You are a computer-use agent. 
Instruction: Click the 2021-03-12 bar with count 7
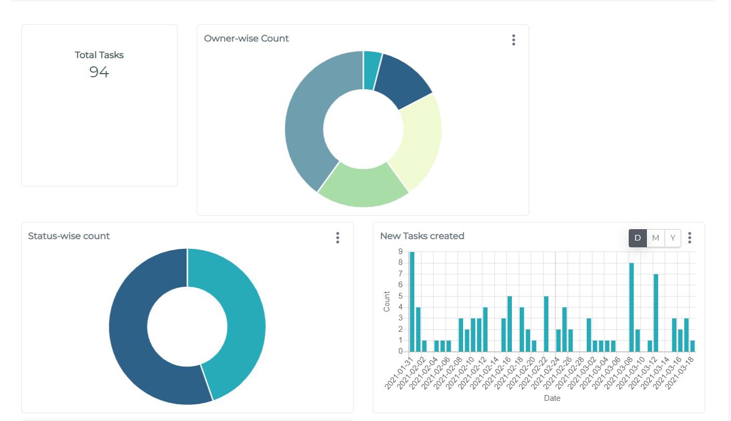[656, 313]
